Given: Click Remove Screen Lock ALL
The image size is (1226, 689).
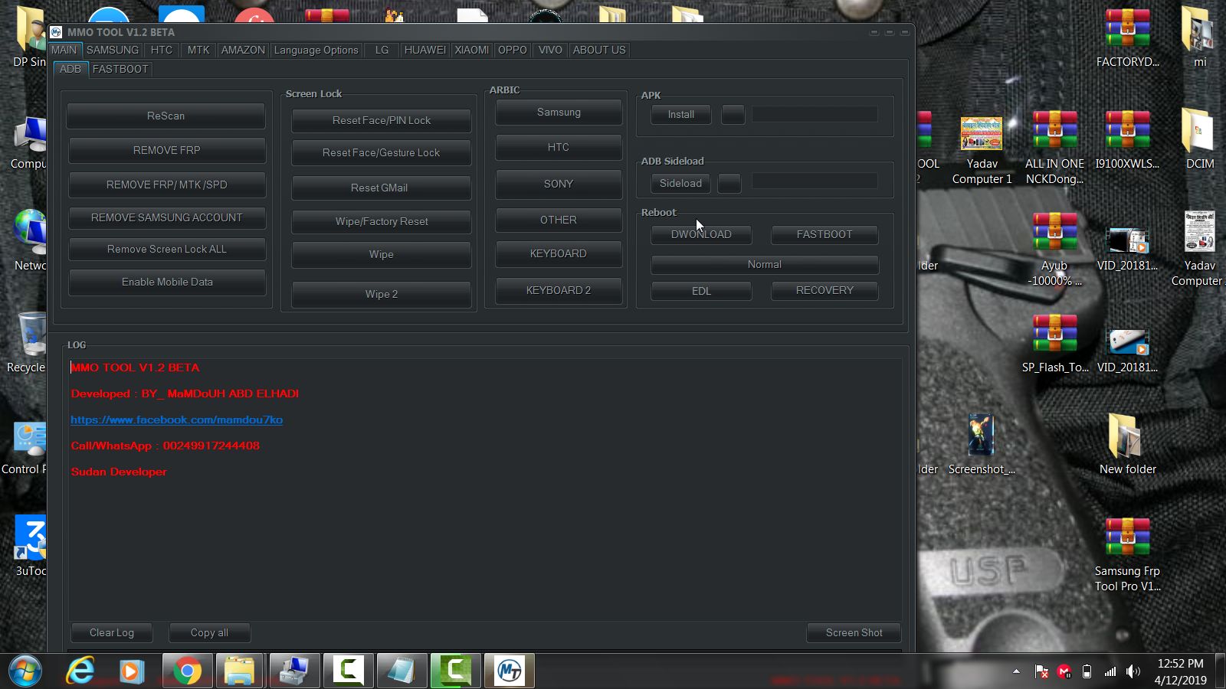Looking at the screenshot, I should click(x=167, y=250).
